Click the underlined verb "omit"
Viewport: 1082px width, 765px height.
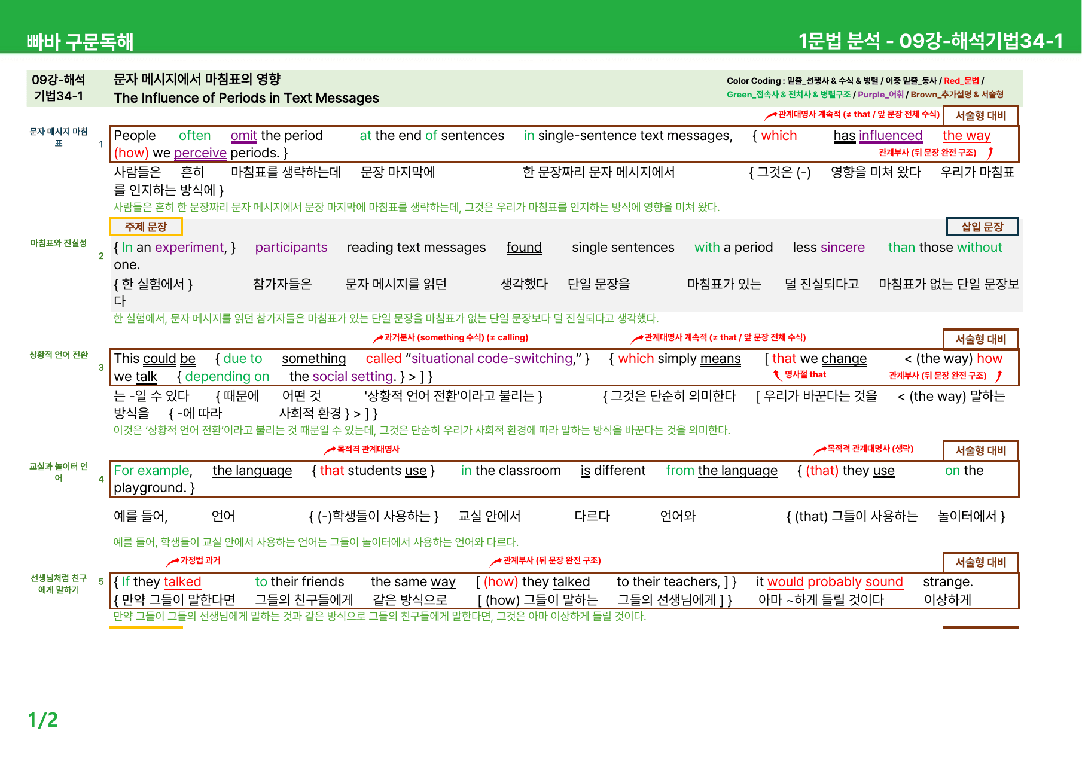pos(244,136)
